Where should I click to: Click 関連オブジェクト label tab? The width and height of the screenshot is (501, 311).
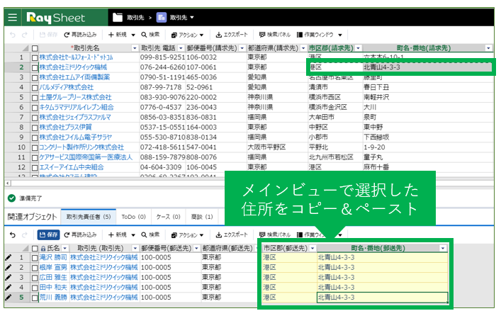pos(33,217)
